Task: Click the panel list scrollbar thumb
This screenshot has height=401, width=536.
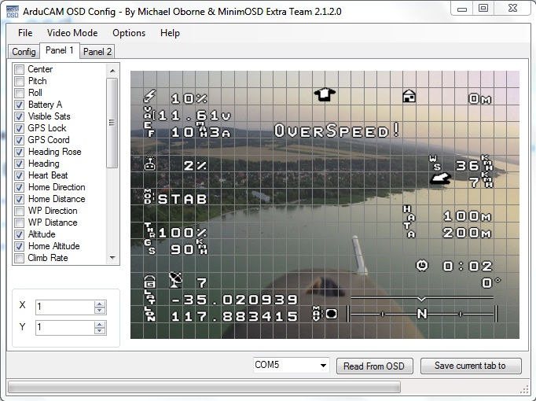Action: (x=112, y=123)
